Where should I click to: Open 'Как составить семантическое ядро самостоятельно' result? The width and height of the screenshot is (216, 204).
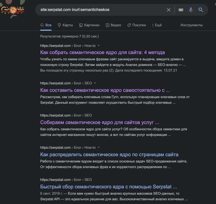[x=105, y=90]
